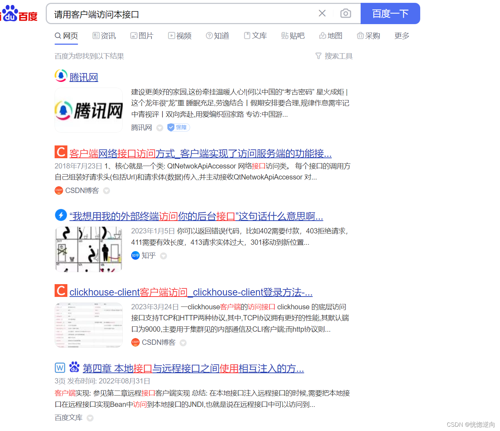The height and width of the screenshot is (431, 500).
Task: Click the 知乎 source label
Action: click(x=149, y=255)
